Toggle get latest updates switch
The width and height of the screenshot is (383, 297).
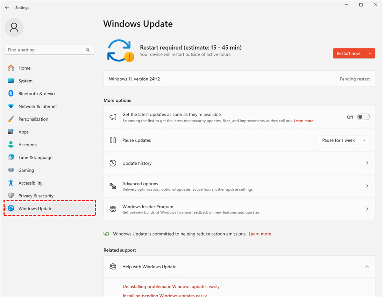coord(363,117)
